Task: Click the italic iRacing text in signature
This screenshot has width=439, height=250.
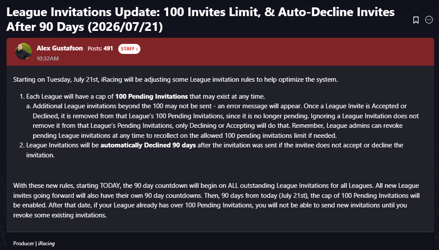Action: (46, 243)
